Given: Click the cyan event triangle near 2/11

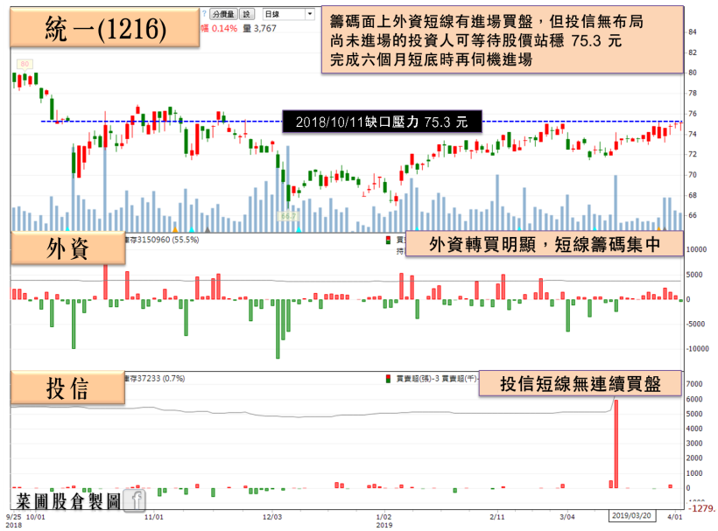Looking at the screenshot, I should click(519, 228).
